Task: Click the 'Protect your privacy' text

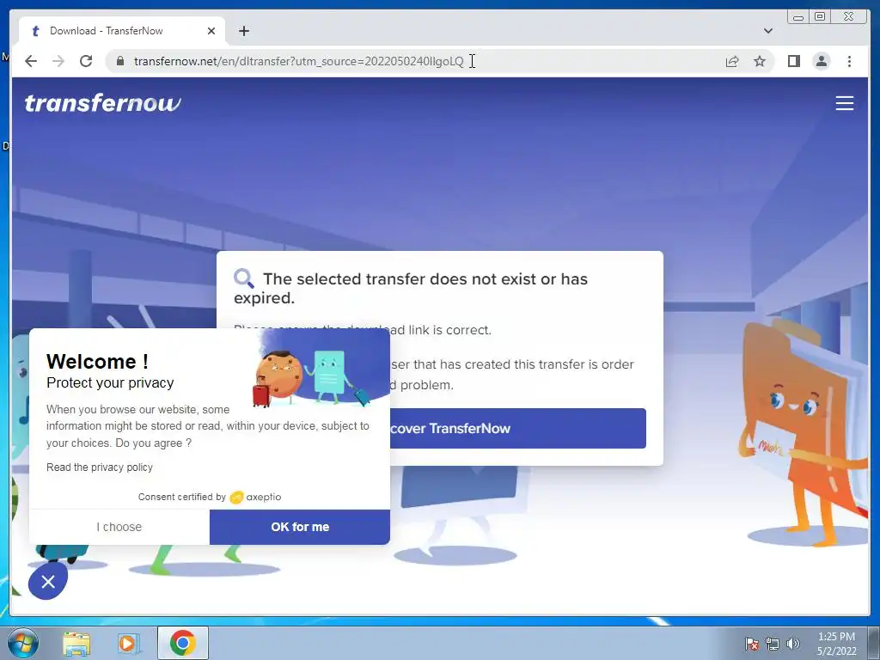Action: pos(110,382)
